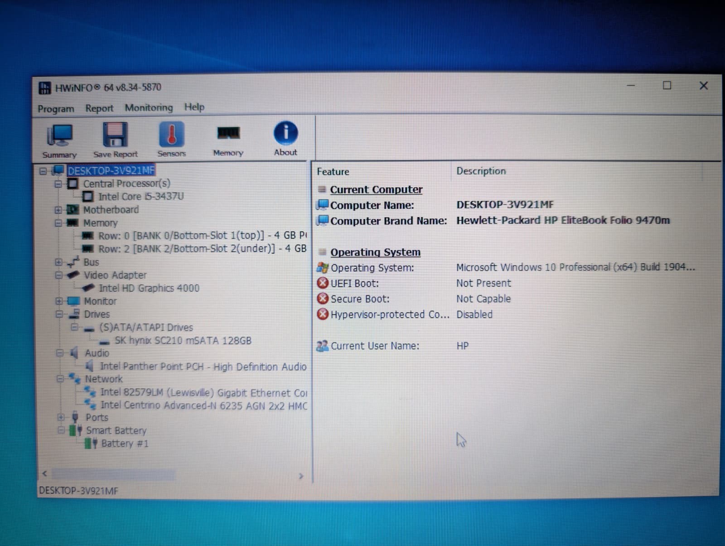Open the Monitoring menu
Image resolution: width=725 pixels, height=546 pixels.
tap(149, 107)
